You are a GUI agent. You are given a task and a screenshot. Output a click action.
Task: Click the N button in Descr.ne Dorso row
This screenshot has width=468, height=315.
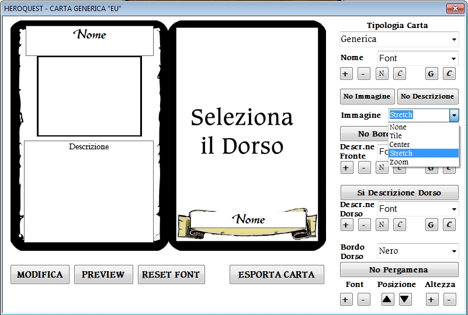coord(382,225)
